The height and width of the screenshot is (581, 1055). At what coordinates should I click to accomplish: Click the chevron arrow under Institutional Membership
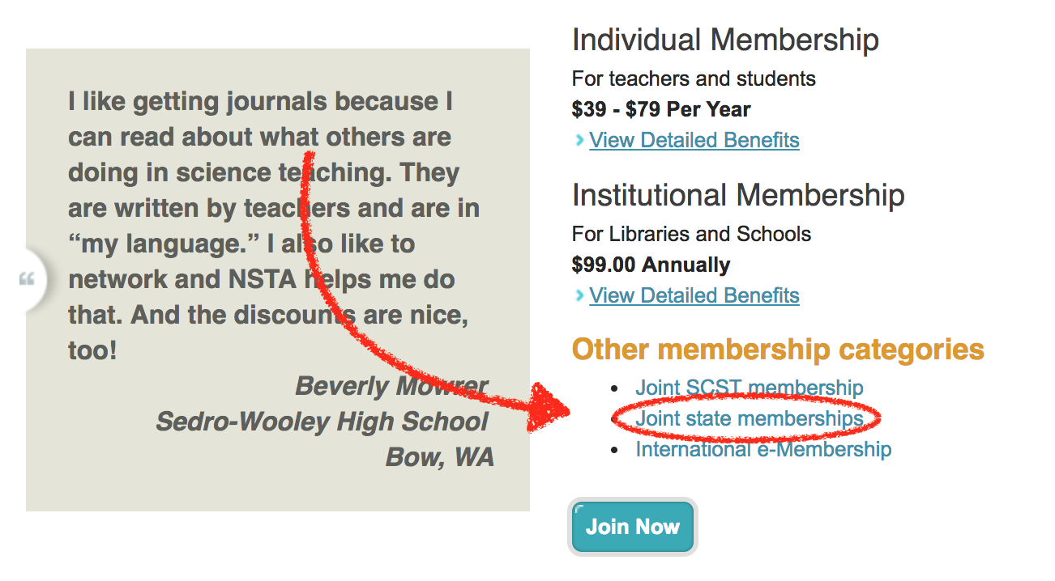[579, 296]
